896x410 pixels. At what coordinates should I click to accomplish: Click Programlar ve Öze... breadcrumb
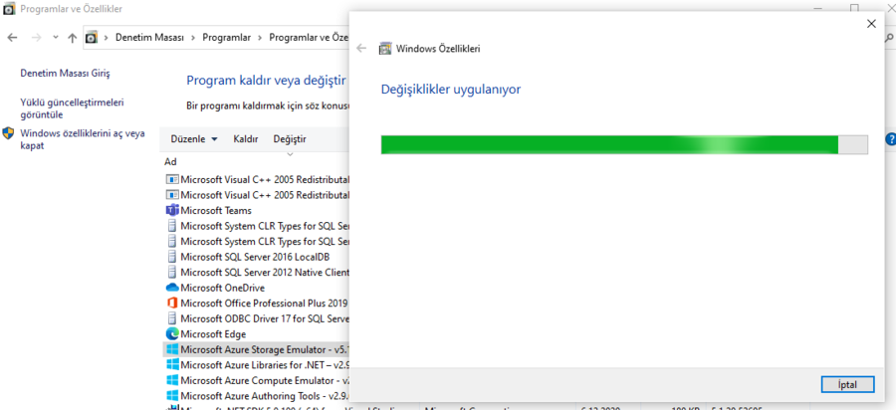click(309, 38)
